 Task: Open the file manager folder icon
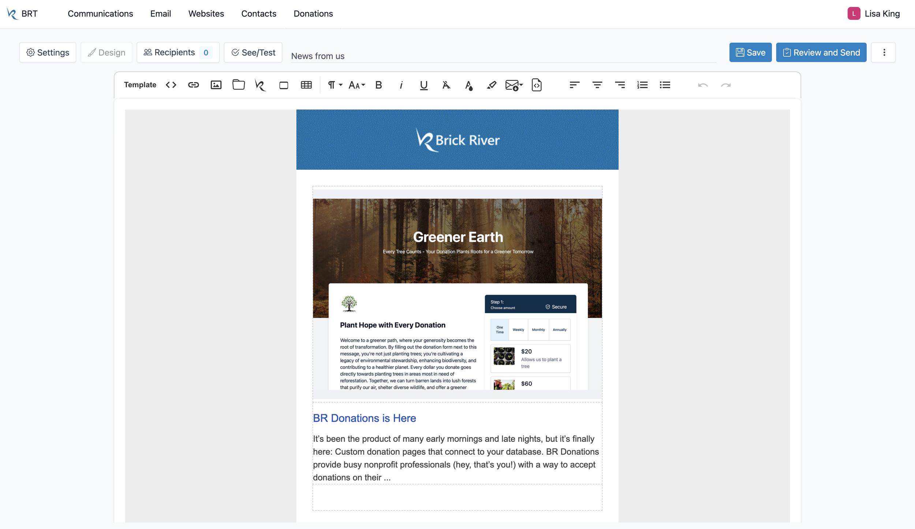(238, 85)
